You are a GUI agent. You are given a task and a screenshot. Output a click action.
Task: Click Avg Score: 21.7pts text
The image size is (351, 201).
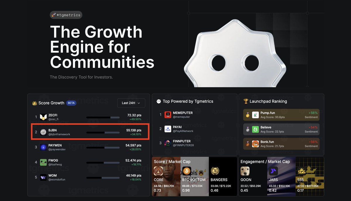pyautogui.click(x=272, y=146)
